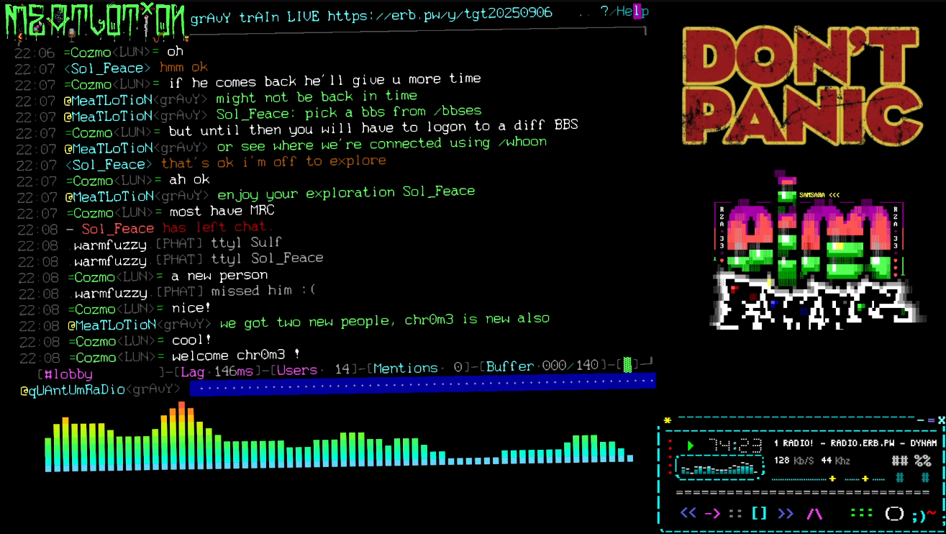Viewport: 946px width, 534px height.
Task: Click the scrolling station title RADIO.ERB.PW
Action: [855, 443]
